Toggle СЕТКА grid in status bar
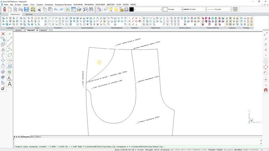 point(177,150)
